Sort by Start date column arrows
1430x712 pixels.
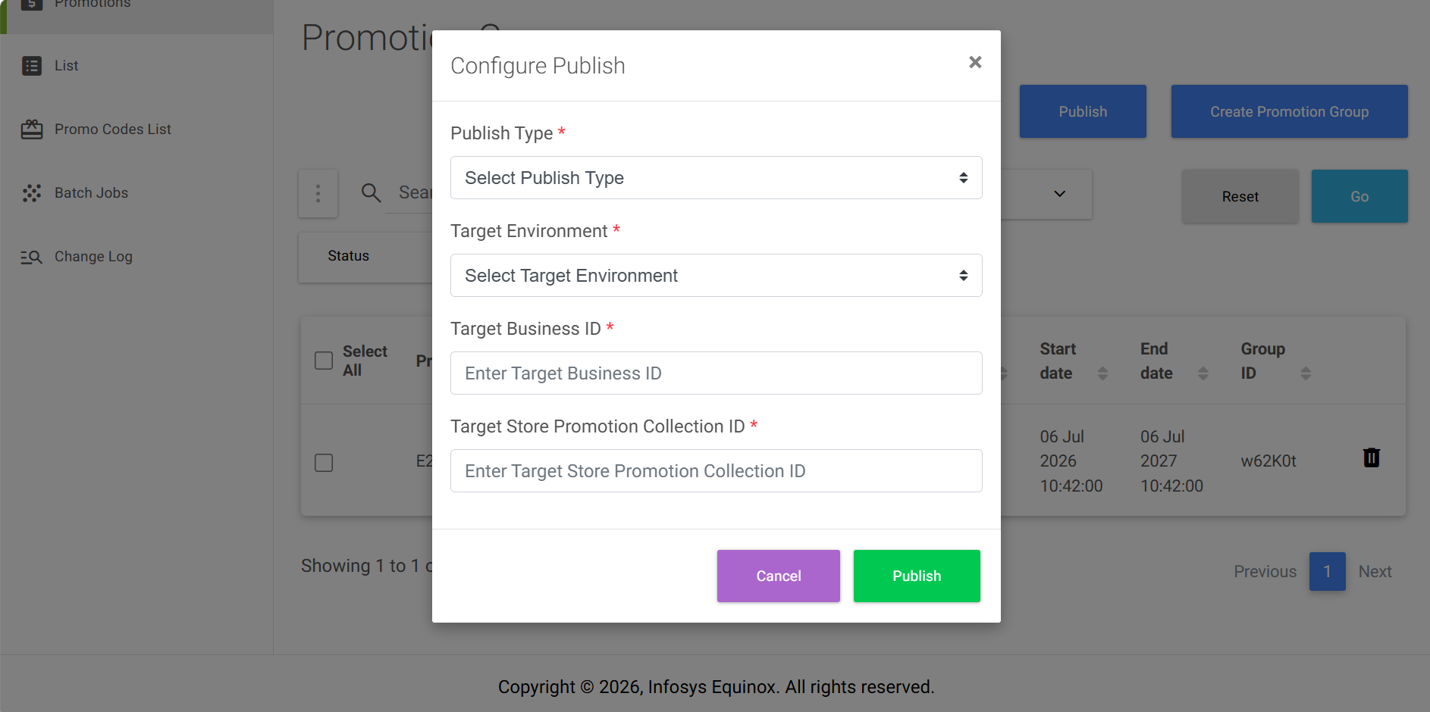tap(1102, 373)
